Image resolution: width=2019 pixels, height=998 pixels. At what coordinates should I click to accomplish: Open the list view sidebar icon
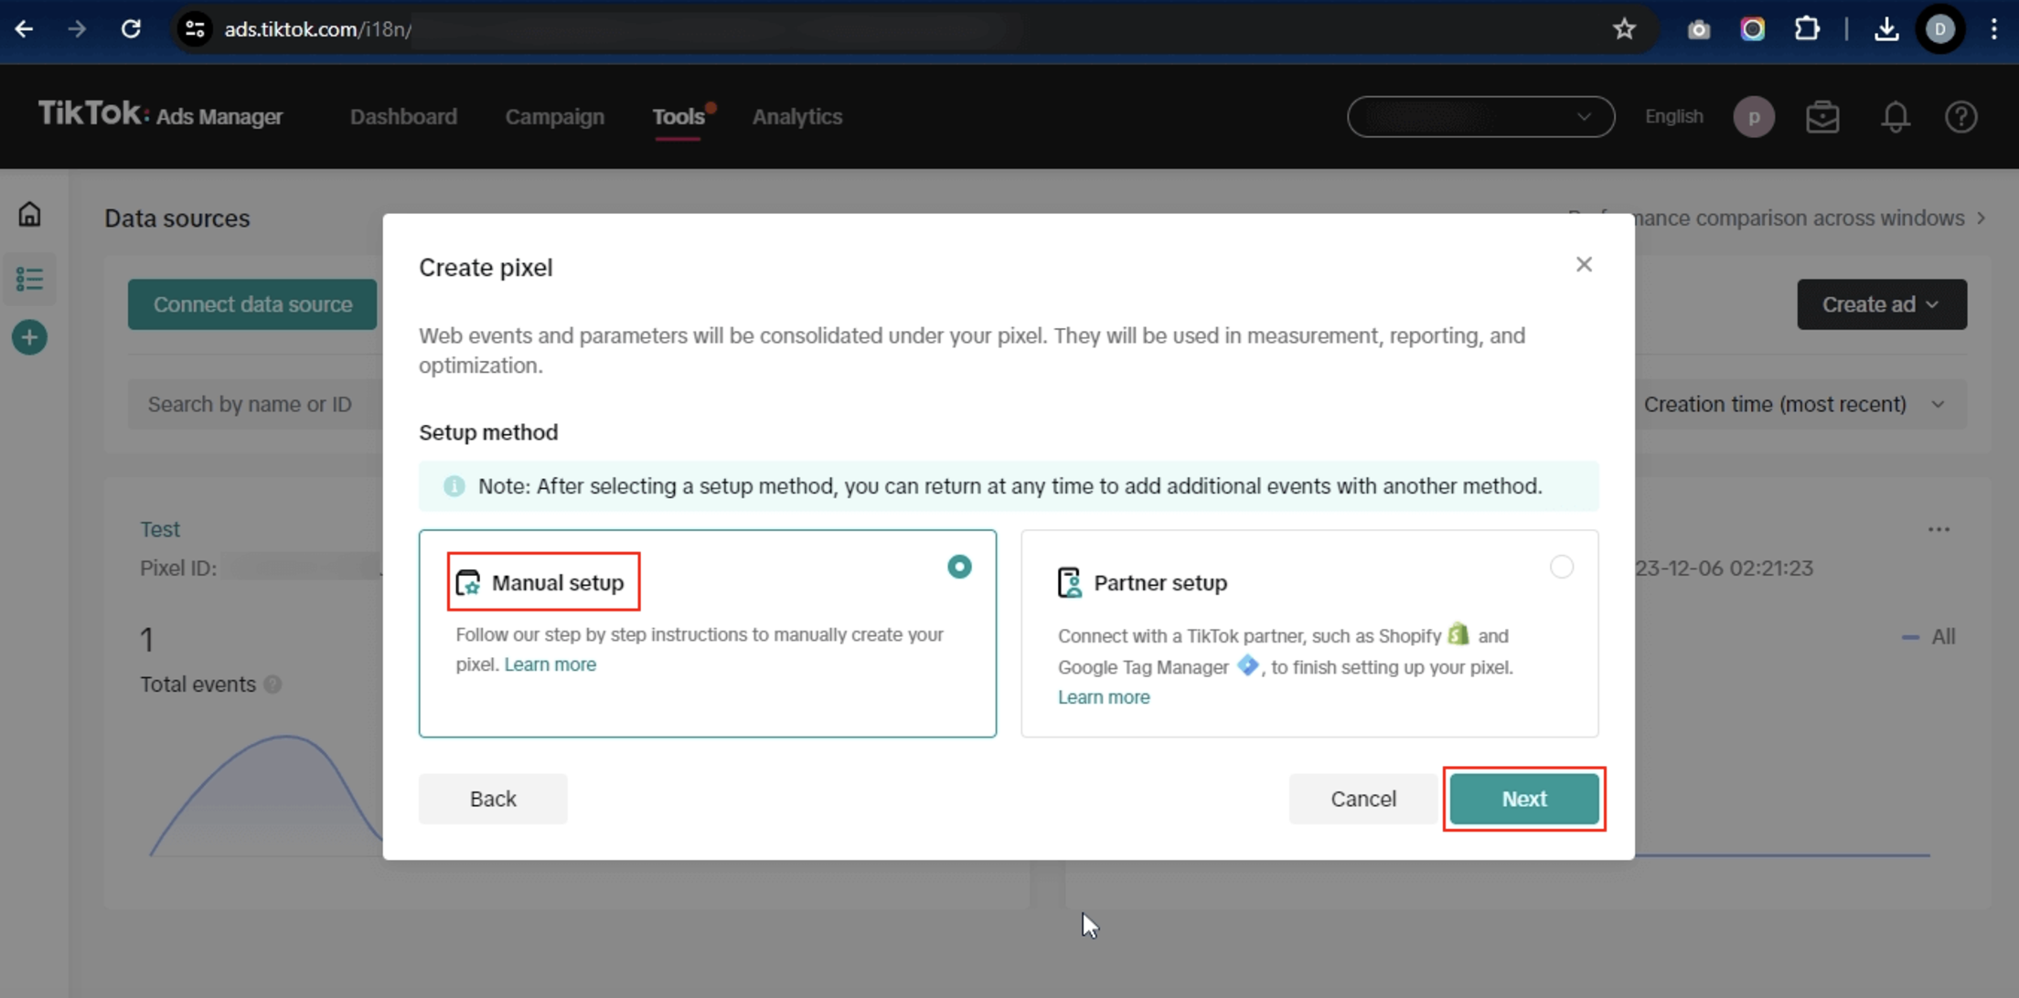click(29, 279)
